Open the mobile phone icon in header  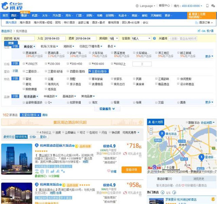(207, 6)
